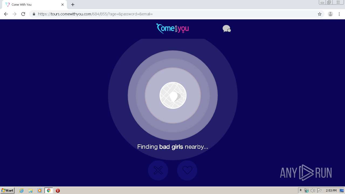The image size is (345, 194).
Task: Open Windows Media Player taskbar icon
Action: point(40,190)
